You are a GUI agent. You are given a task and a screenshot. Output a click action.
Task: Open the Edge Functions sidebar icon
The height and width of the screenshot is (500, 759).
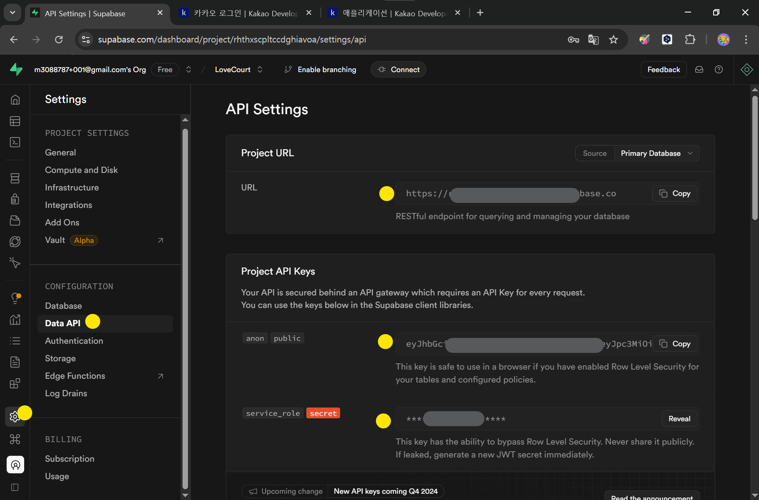click(x=15, y=242)
